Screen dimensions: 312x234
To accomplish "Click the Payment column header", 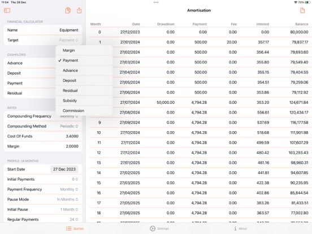I will (200, 24).
